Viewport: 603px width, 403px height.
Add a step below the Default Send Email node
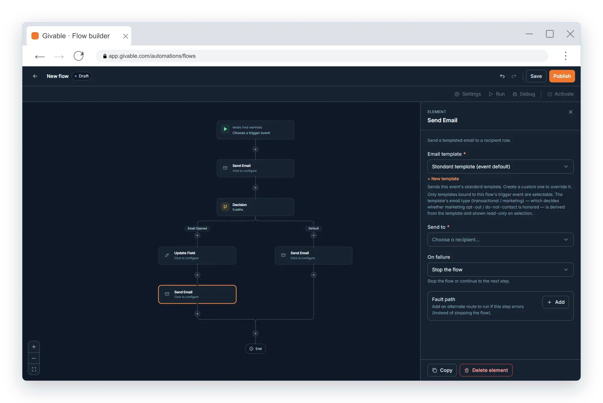(313, 275)
